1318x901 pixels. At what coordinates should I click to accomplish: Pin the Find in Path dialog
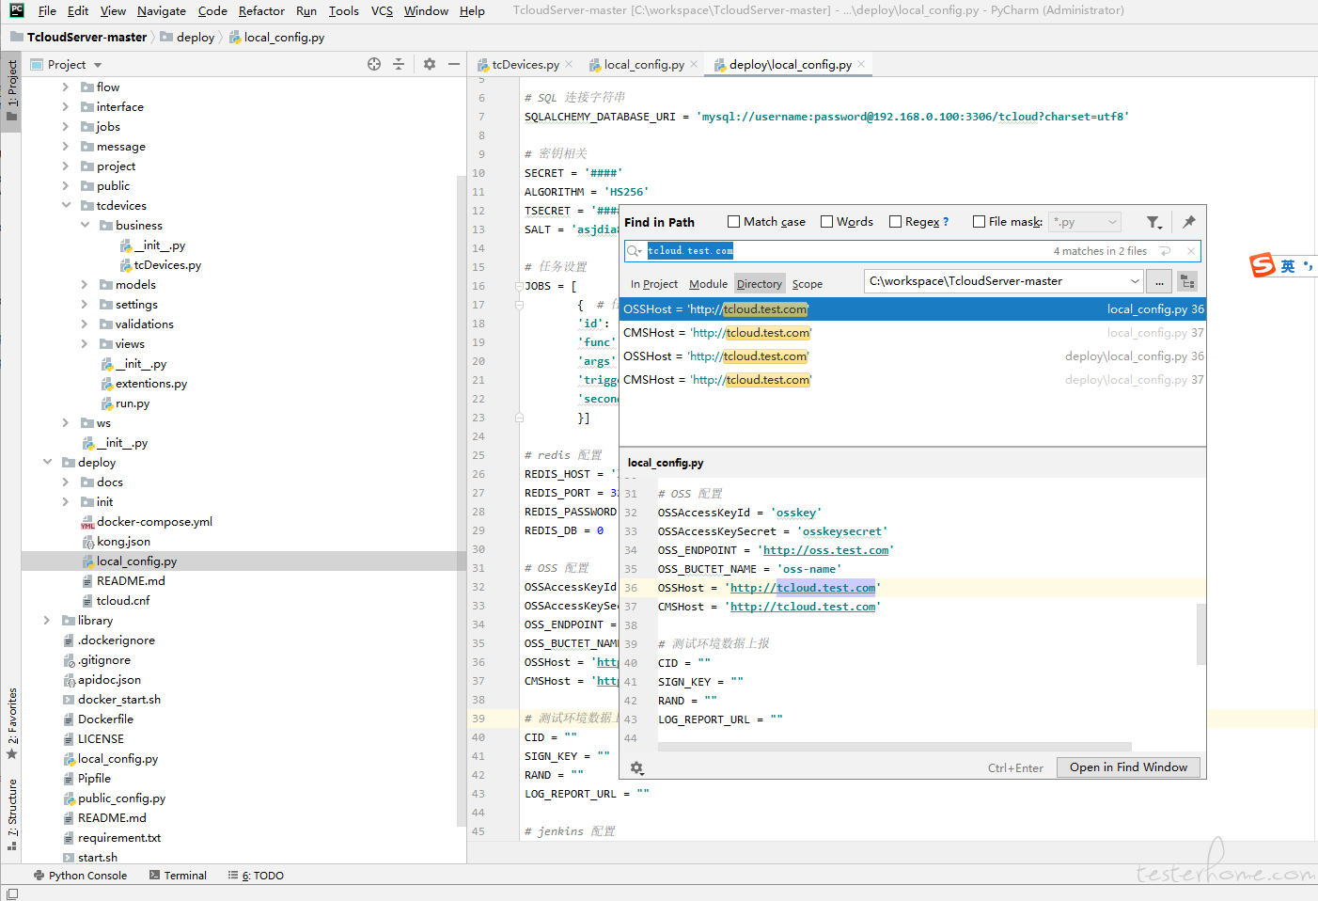[1189, 222]
